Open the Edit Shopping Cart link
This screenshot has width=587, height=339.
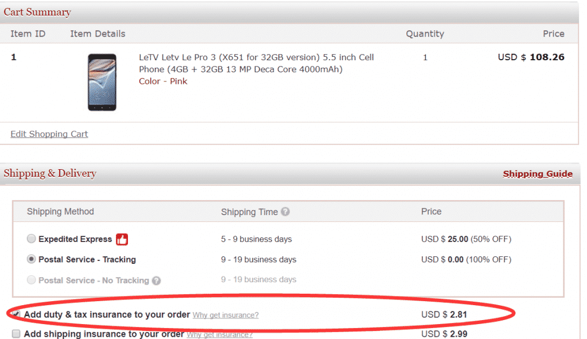coord(49,134)
